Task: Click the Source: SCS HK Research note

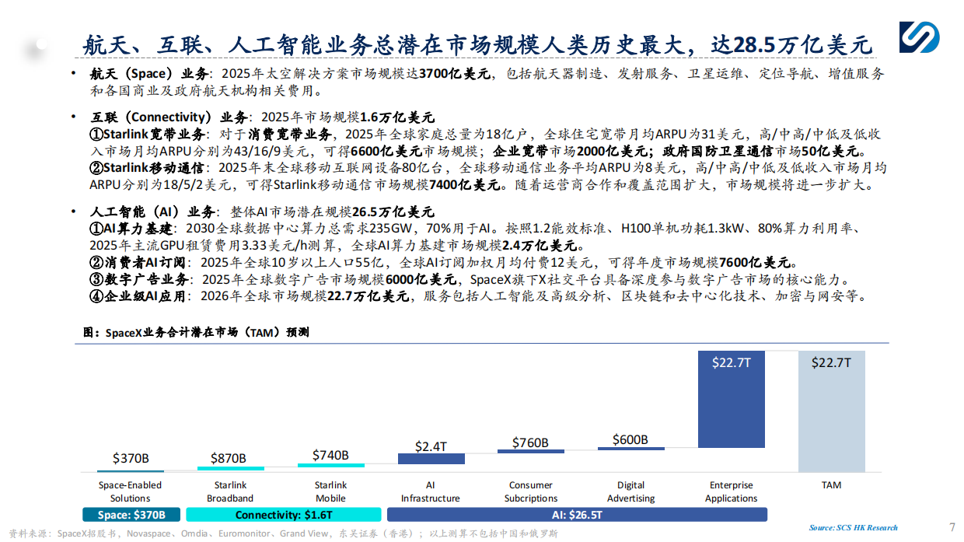Action: [854, 528]
